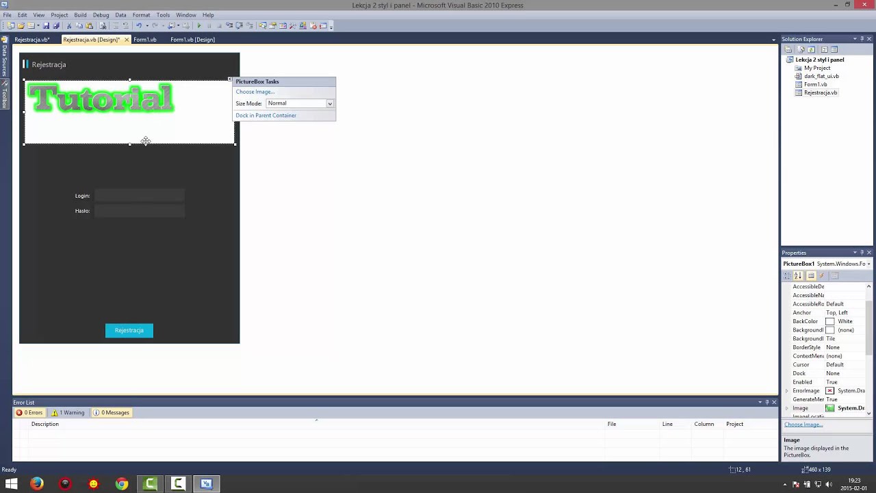Click the Hasło text field on form
Viewport: 876px width, 493px height.
pos(140,211)
